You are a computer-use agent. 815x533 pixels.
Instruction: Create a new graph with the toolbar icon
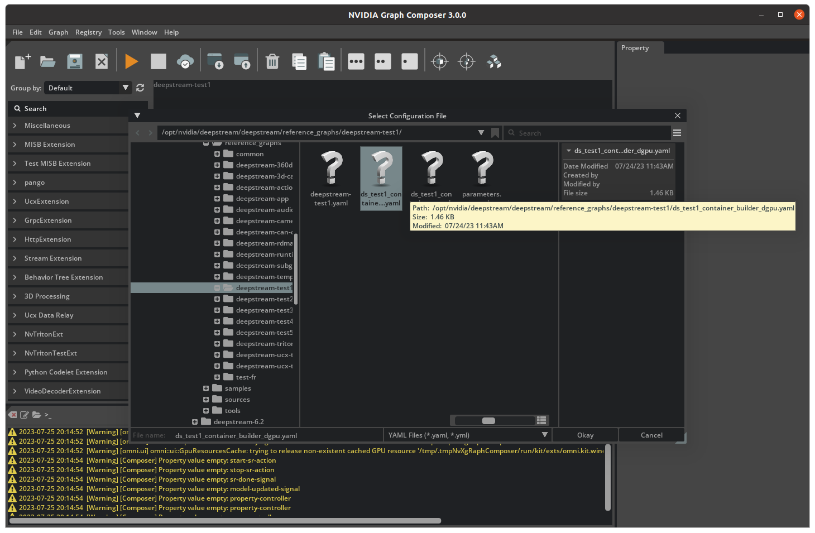pyautogui.click(x=22, y=61)
